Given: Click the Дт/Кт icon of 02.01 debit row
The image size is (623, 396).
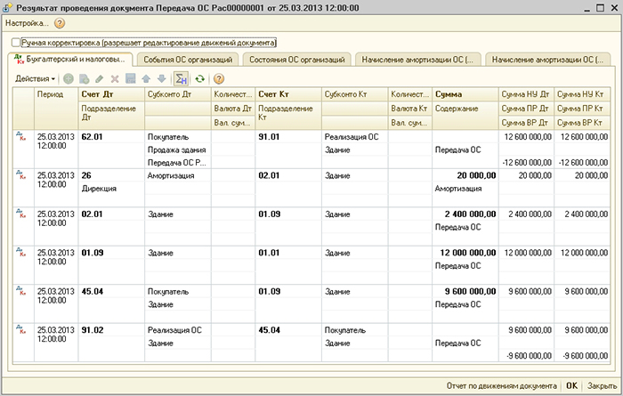Looking at the screenshot, I should click(21, 214).
